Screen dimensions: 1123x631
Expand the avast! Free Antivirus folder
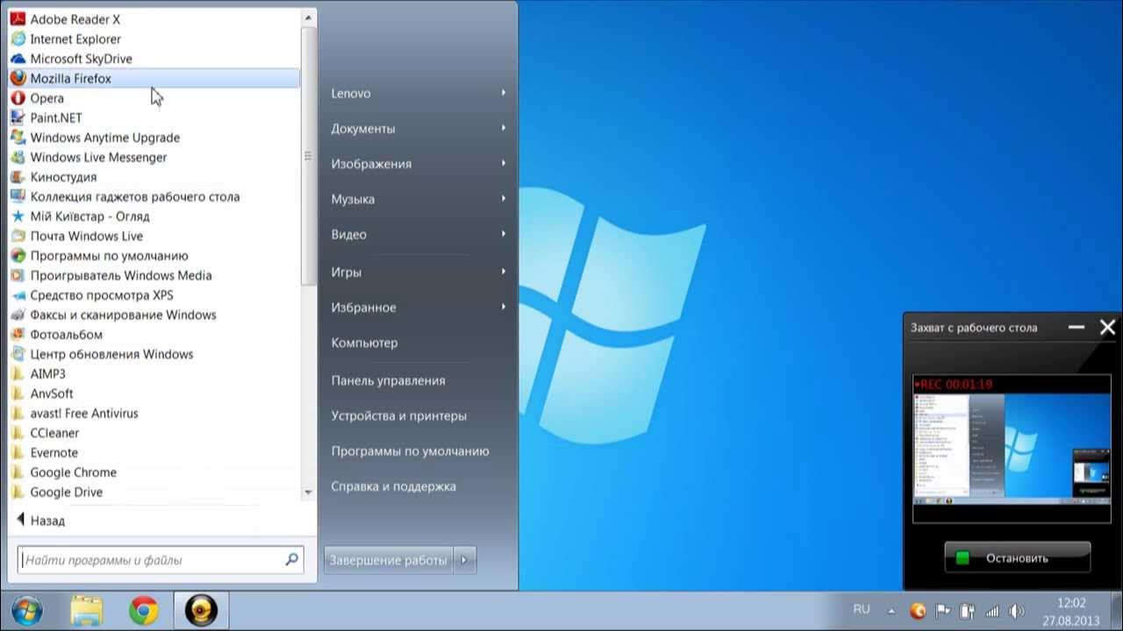coord(154,414)
